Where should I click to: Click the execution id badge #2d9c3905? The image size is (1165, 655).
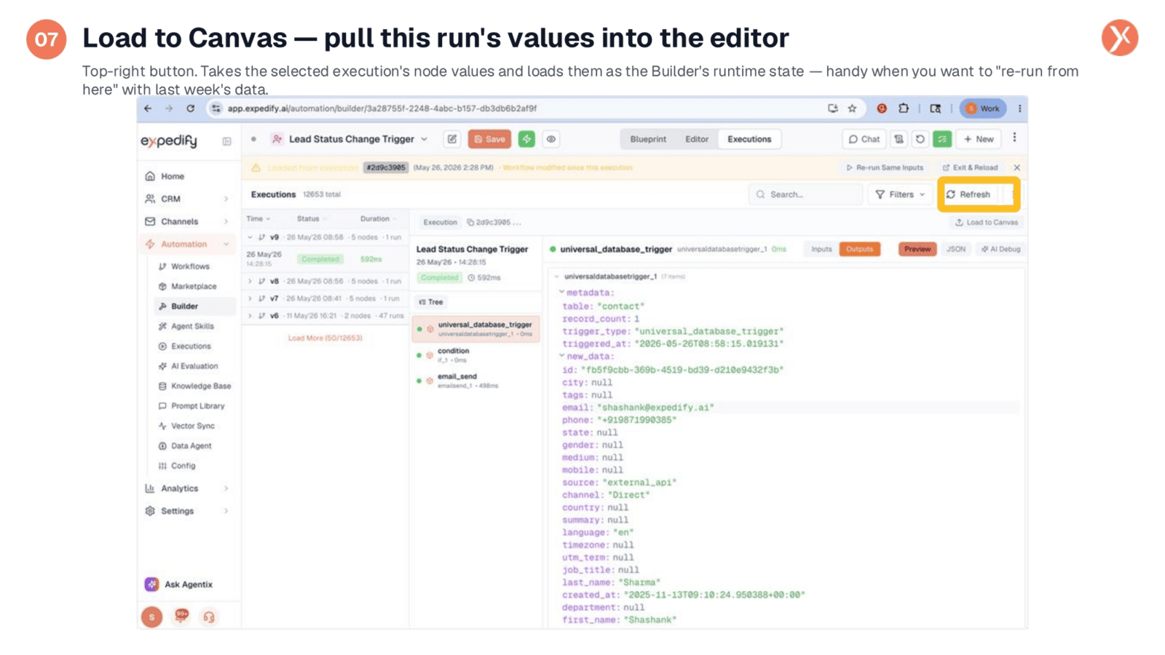click(386, 167)
